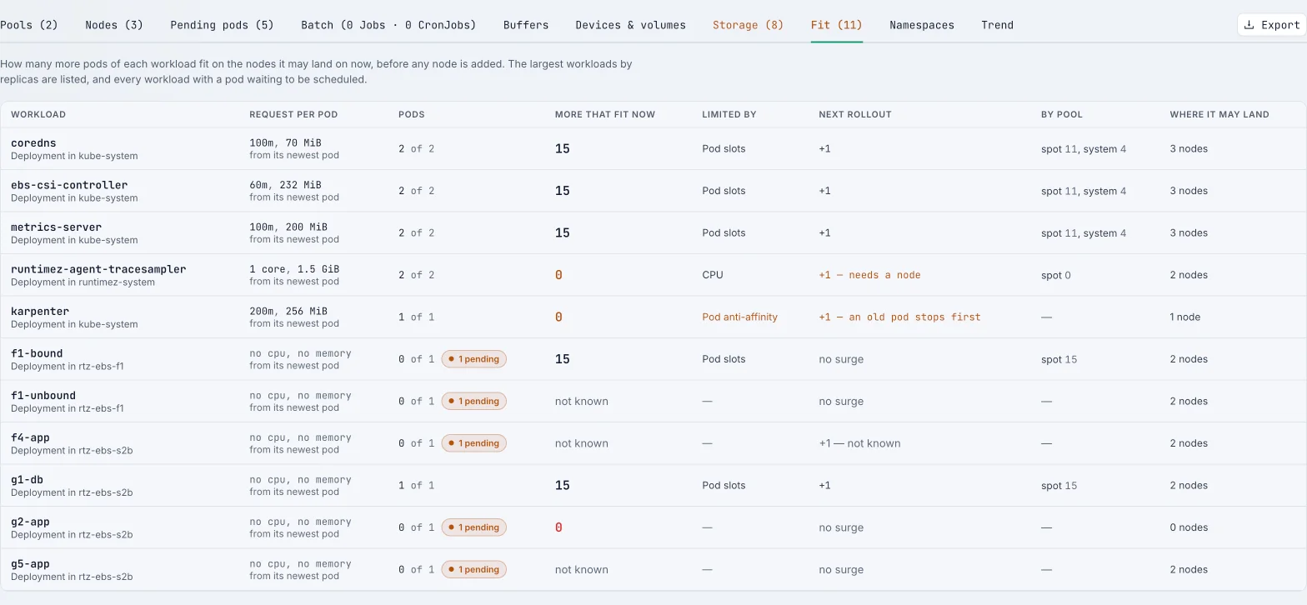Click the metrics-server workload name

[x=56, y=227]
